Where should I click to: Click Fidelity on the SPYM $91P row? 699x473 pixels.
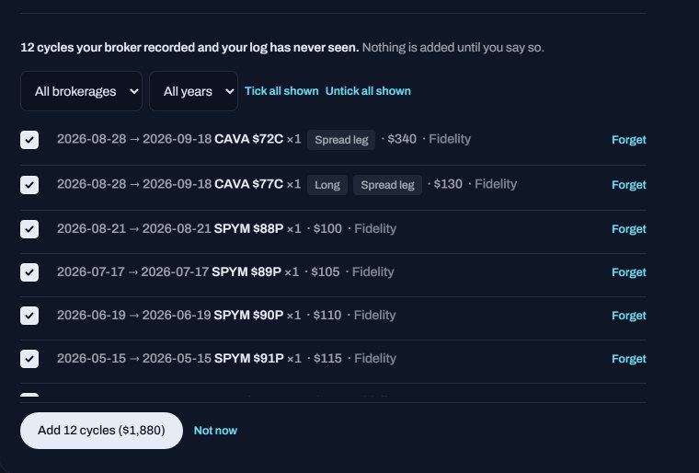click(x=375, y=358)
